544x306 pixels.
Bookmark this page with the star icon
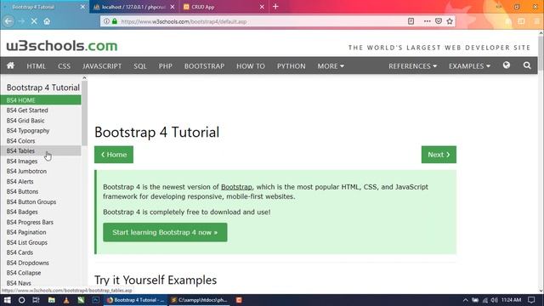(x=450, y=21)
